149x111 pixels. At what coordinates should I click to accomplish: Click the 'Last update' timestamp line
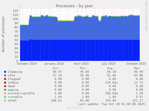(x=112, y=104)
